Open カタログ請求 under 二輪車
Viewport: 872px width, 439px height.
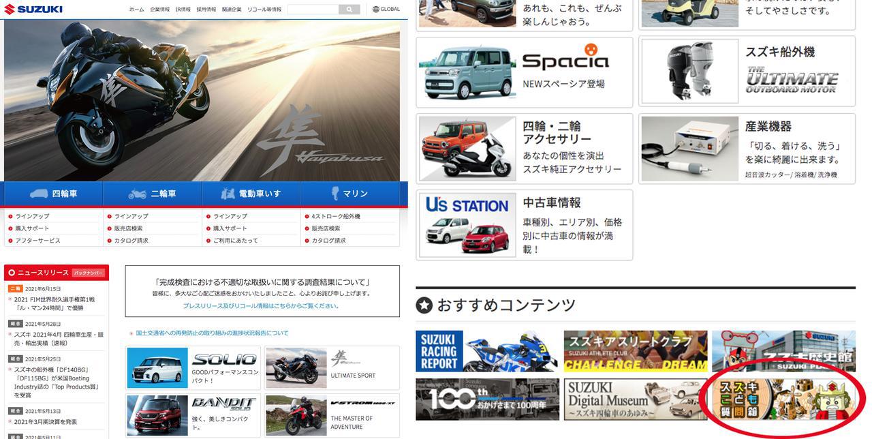(131, 241)
